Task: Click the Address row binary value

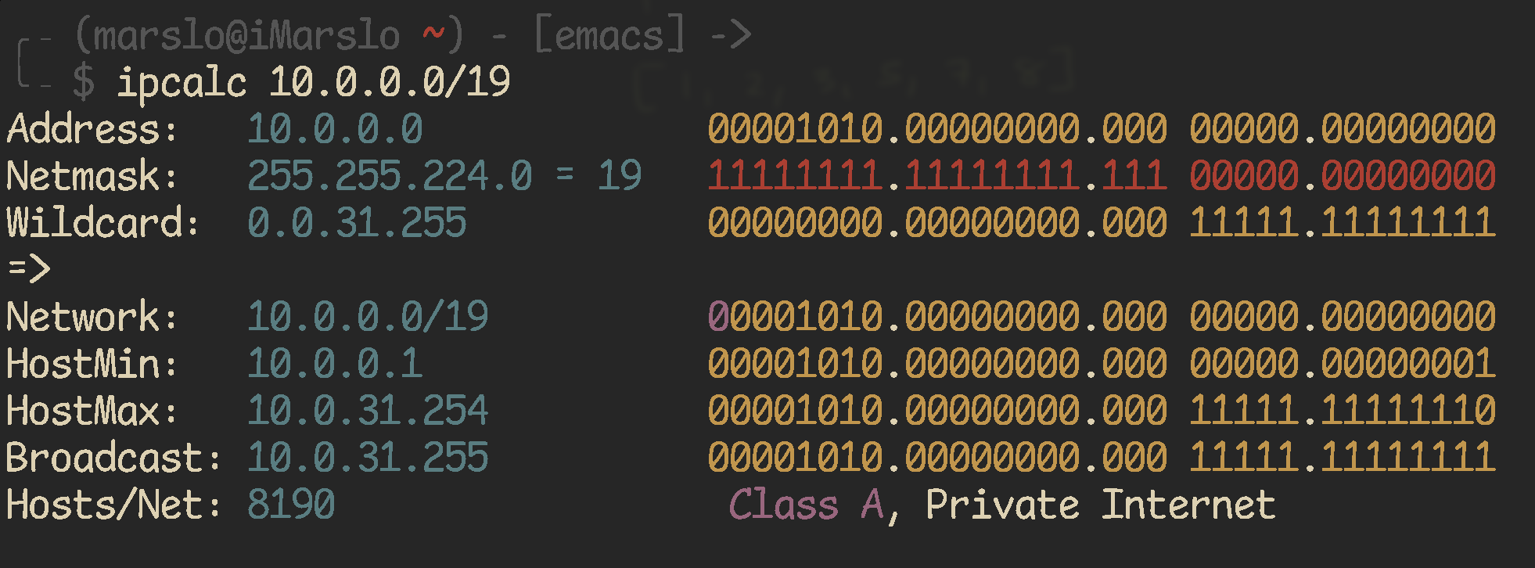Action: pos(1102,129)
